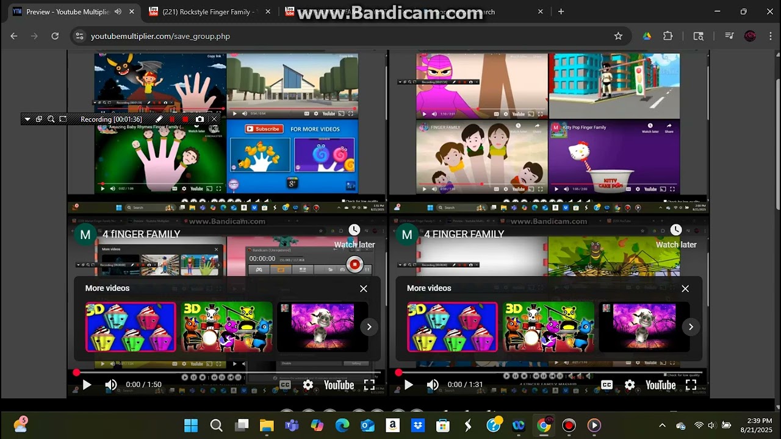Focus the address bar URL
This screenshot has width=781, height=439.
160,36
